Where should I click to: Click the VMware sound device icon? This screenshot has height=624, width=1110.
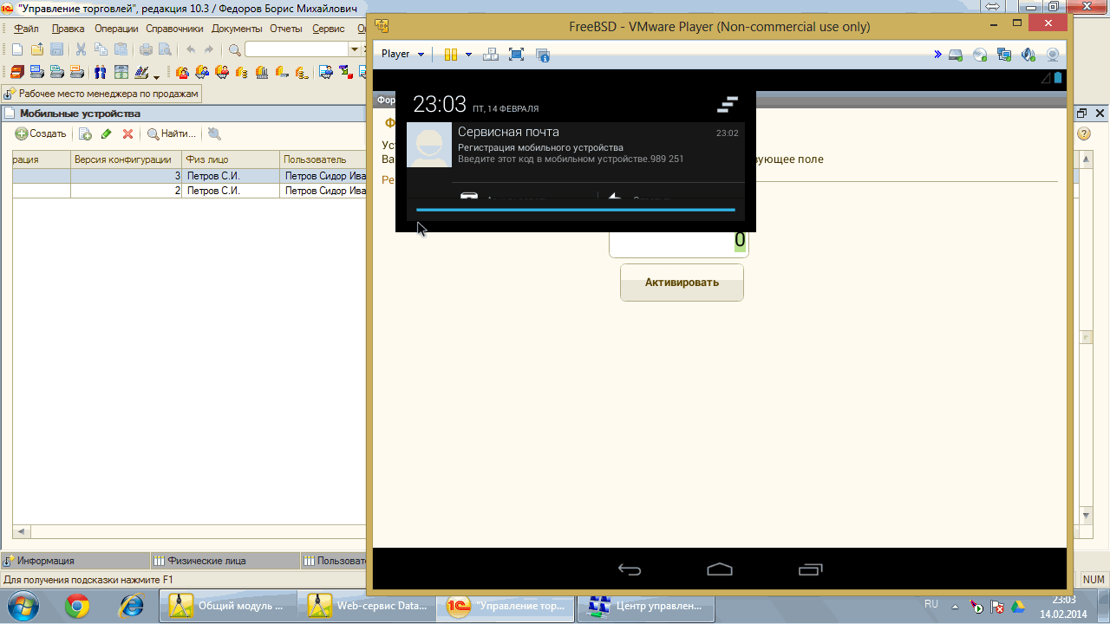point(1028,55)
